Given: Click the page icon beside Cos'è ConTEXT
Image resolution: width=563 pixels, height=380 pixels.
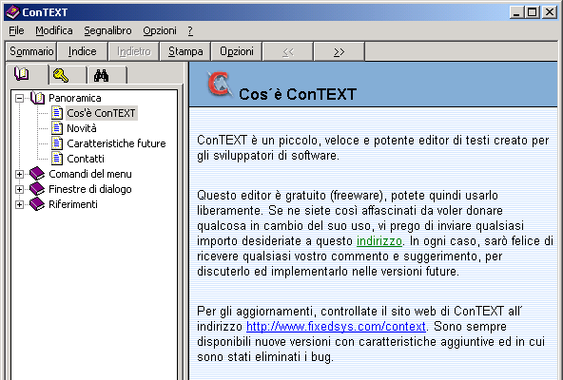Looking at the screenshot, I should [57, 113].
